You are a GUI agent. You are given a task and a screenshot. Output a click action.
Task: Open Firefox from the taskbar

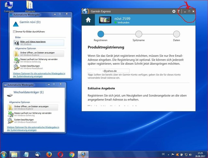tap(49, 154)
